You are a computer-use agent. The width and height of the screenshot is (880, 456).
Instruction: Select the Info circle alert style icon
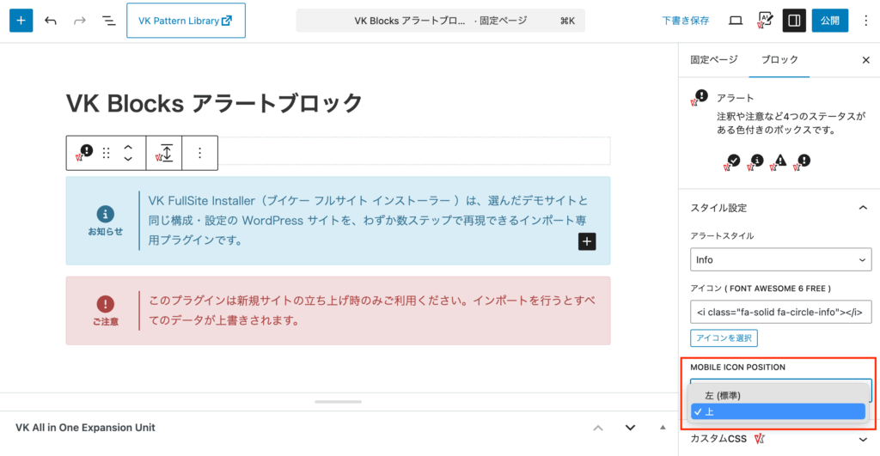[x=755, y=162]
